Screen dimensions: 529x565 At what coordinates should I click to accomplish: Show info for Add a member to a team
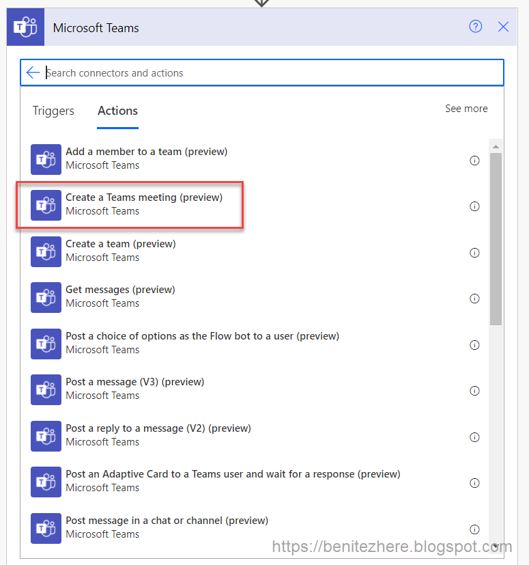click(x=474, y=161)
